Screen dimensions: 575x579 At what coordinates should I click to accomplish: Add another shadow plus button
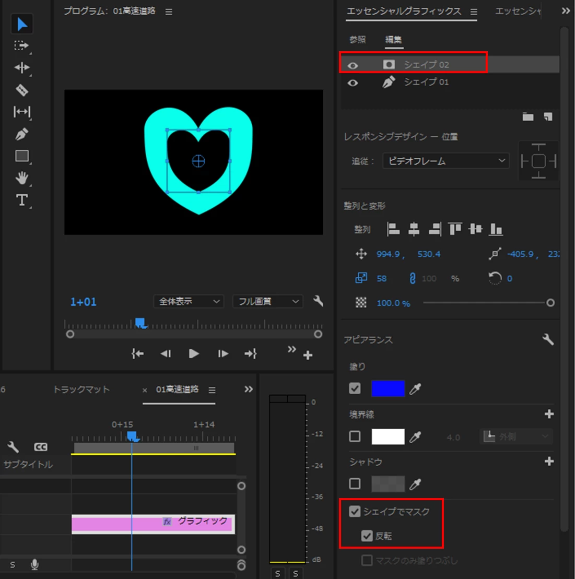point(549,461)
